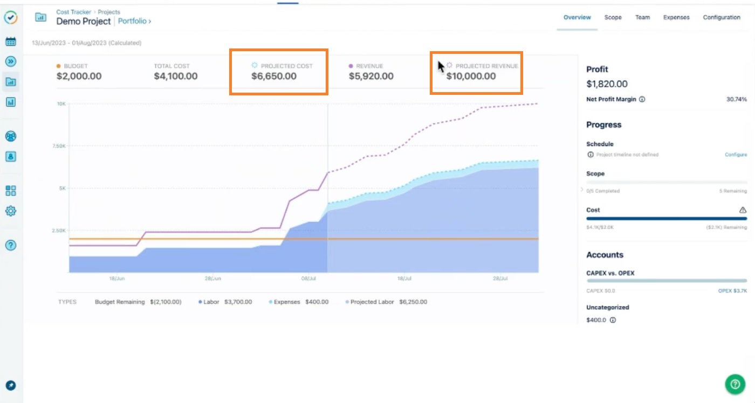Click the orange Budget color dot
Screen dimensions: 755x403
[59, 66]
